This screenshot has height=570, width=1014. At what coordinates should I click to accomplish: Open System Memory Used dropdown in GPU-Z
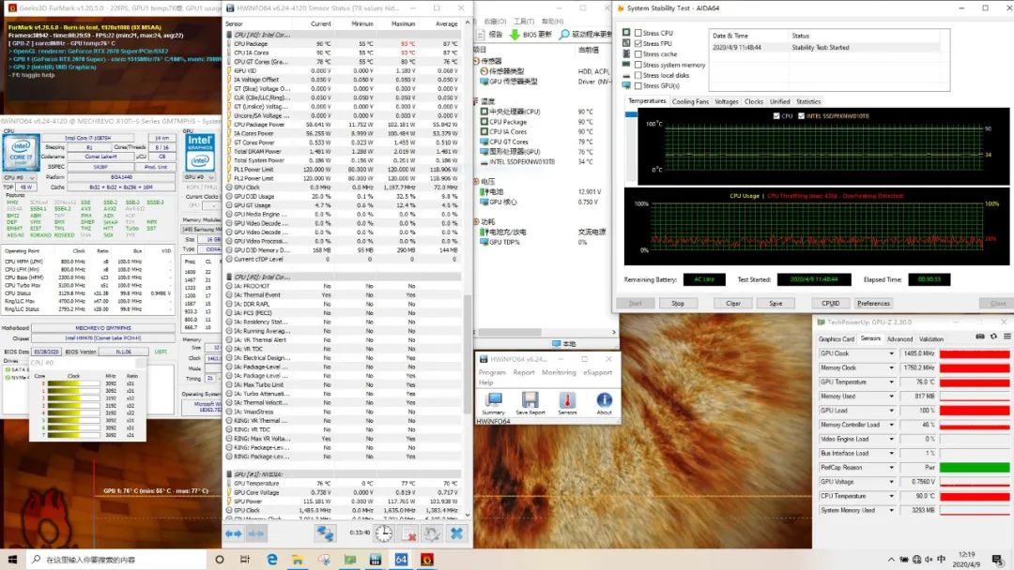[x=891, y=510]
